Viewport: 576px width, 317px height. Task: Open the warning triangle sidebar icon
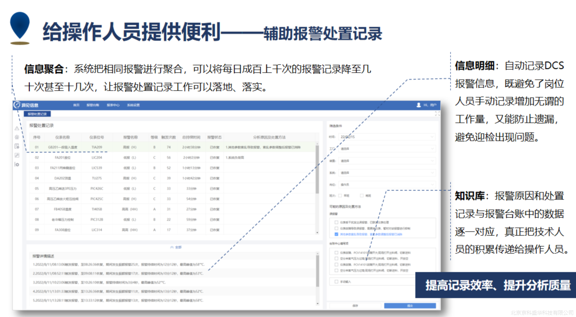(x=17, y=128)
